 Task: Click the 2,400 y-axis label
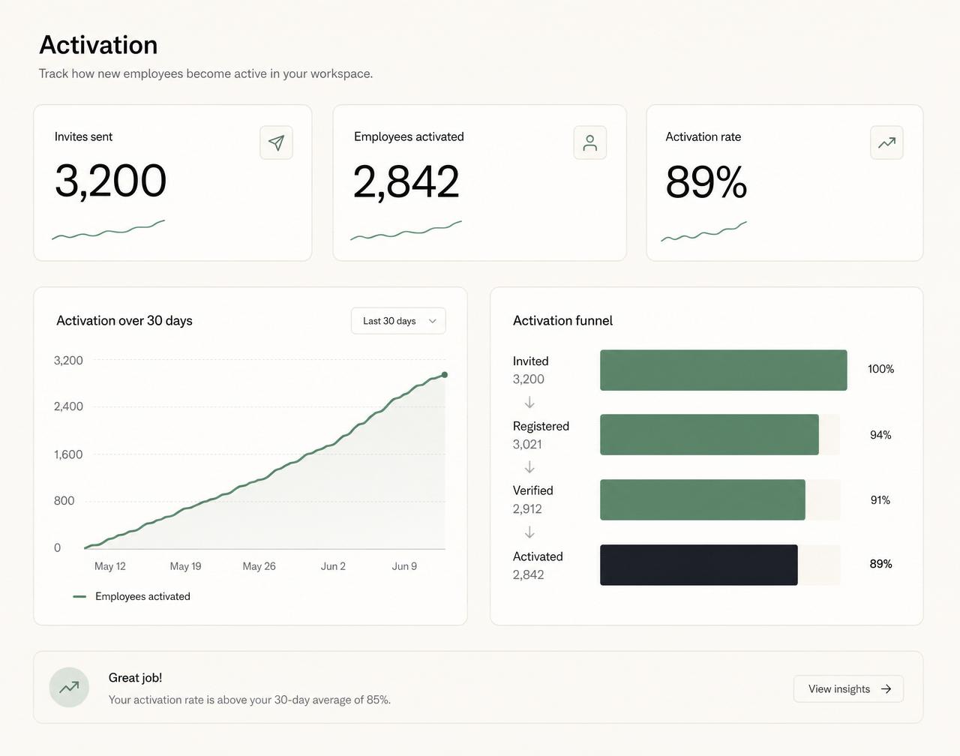tap(68, 406)
